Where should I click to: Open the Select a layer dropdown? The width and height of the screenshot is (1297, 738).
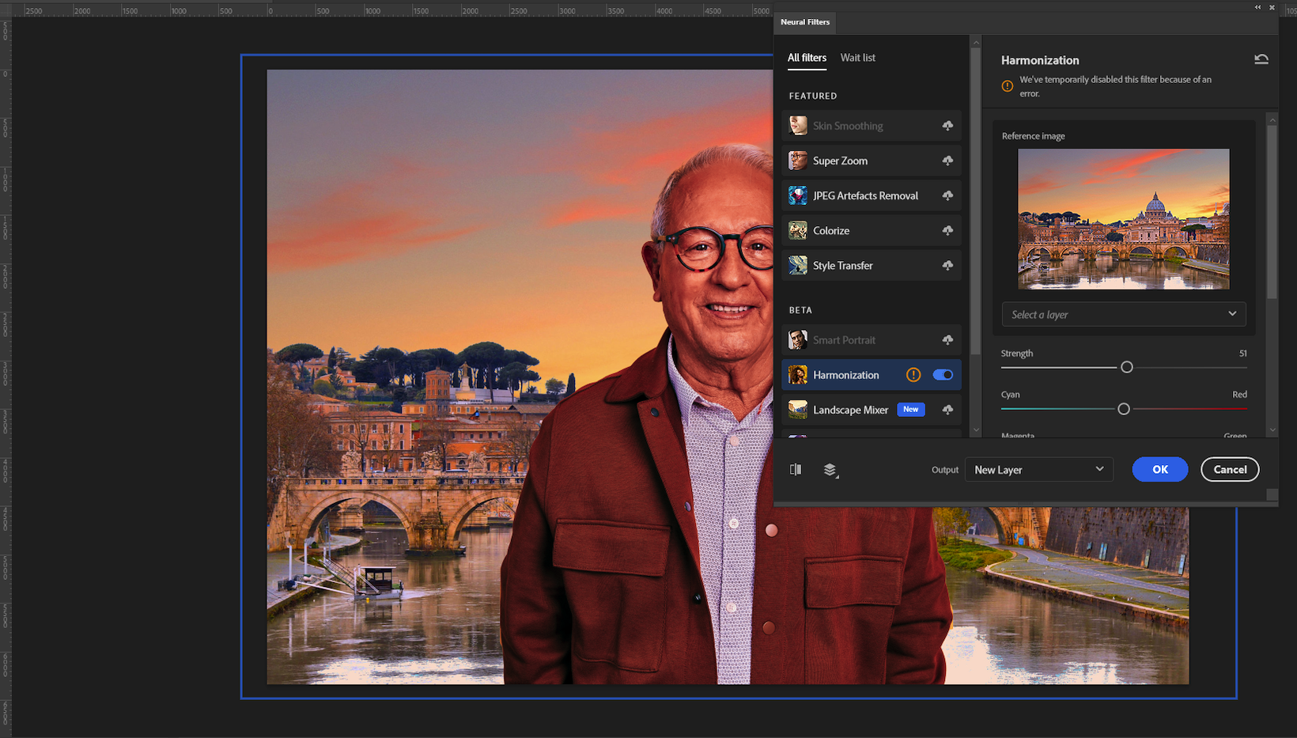(1123, 314)
